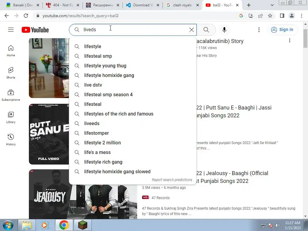Choose the 'lifesteal smp' suggestion
The height and width of the screenshot is (231, 308).
coord(133,56)
